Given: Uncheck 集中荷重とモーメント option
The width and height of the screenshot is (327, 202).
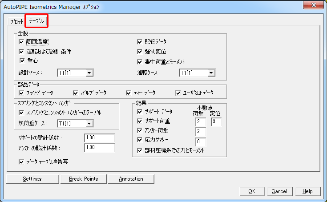Looking at the screenshot, I should [x=140, y=62].
